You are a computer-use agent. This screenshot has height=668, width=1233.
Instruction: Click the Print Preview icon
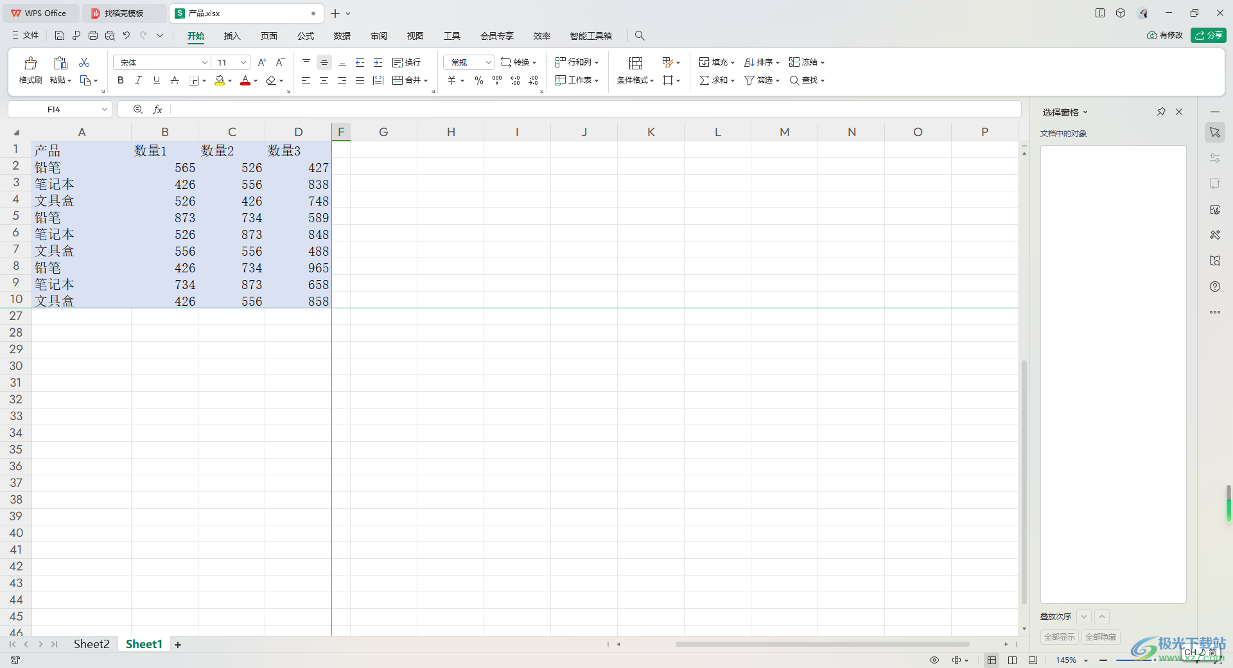pos(110,35)
